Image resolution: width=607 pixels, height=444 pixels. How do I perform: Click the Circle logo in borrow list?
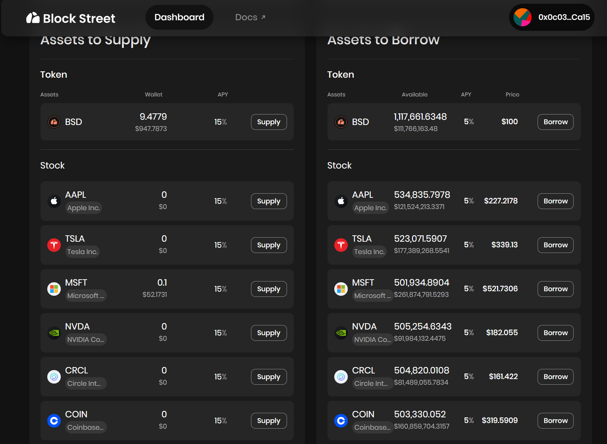(x=341, y=377)
